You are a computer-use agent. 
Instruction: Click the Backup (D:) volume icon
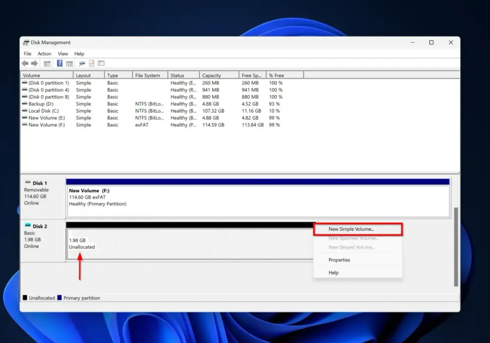(24, 103)
